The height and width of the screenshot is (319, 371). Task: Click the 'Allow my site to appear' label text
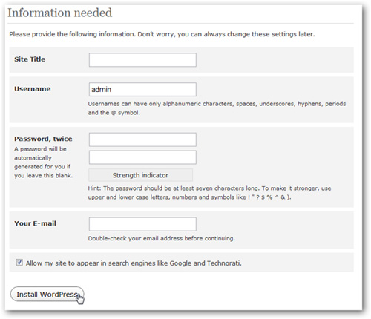click(134, 263)
